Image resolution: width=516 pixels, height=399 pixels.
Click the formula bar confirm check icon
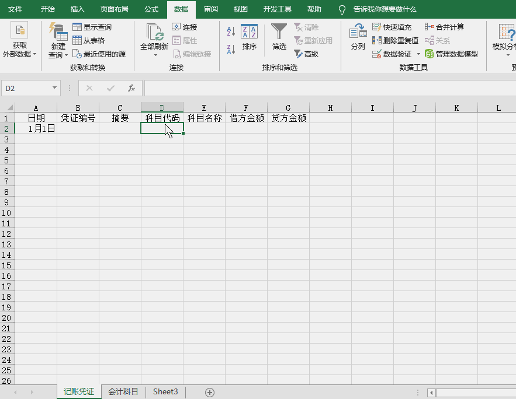110,88
